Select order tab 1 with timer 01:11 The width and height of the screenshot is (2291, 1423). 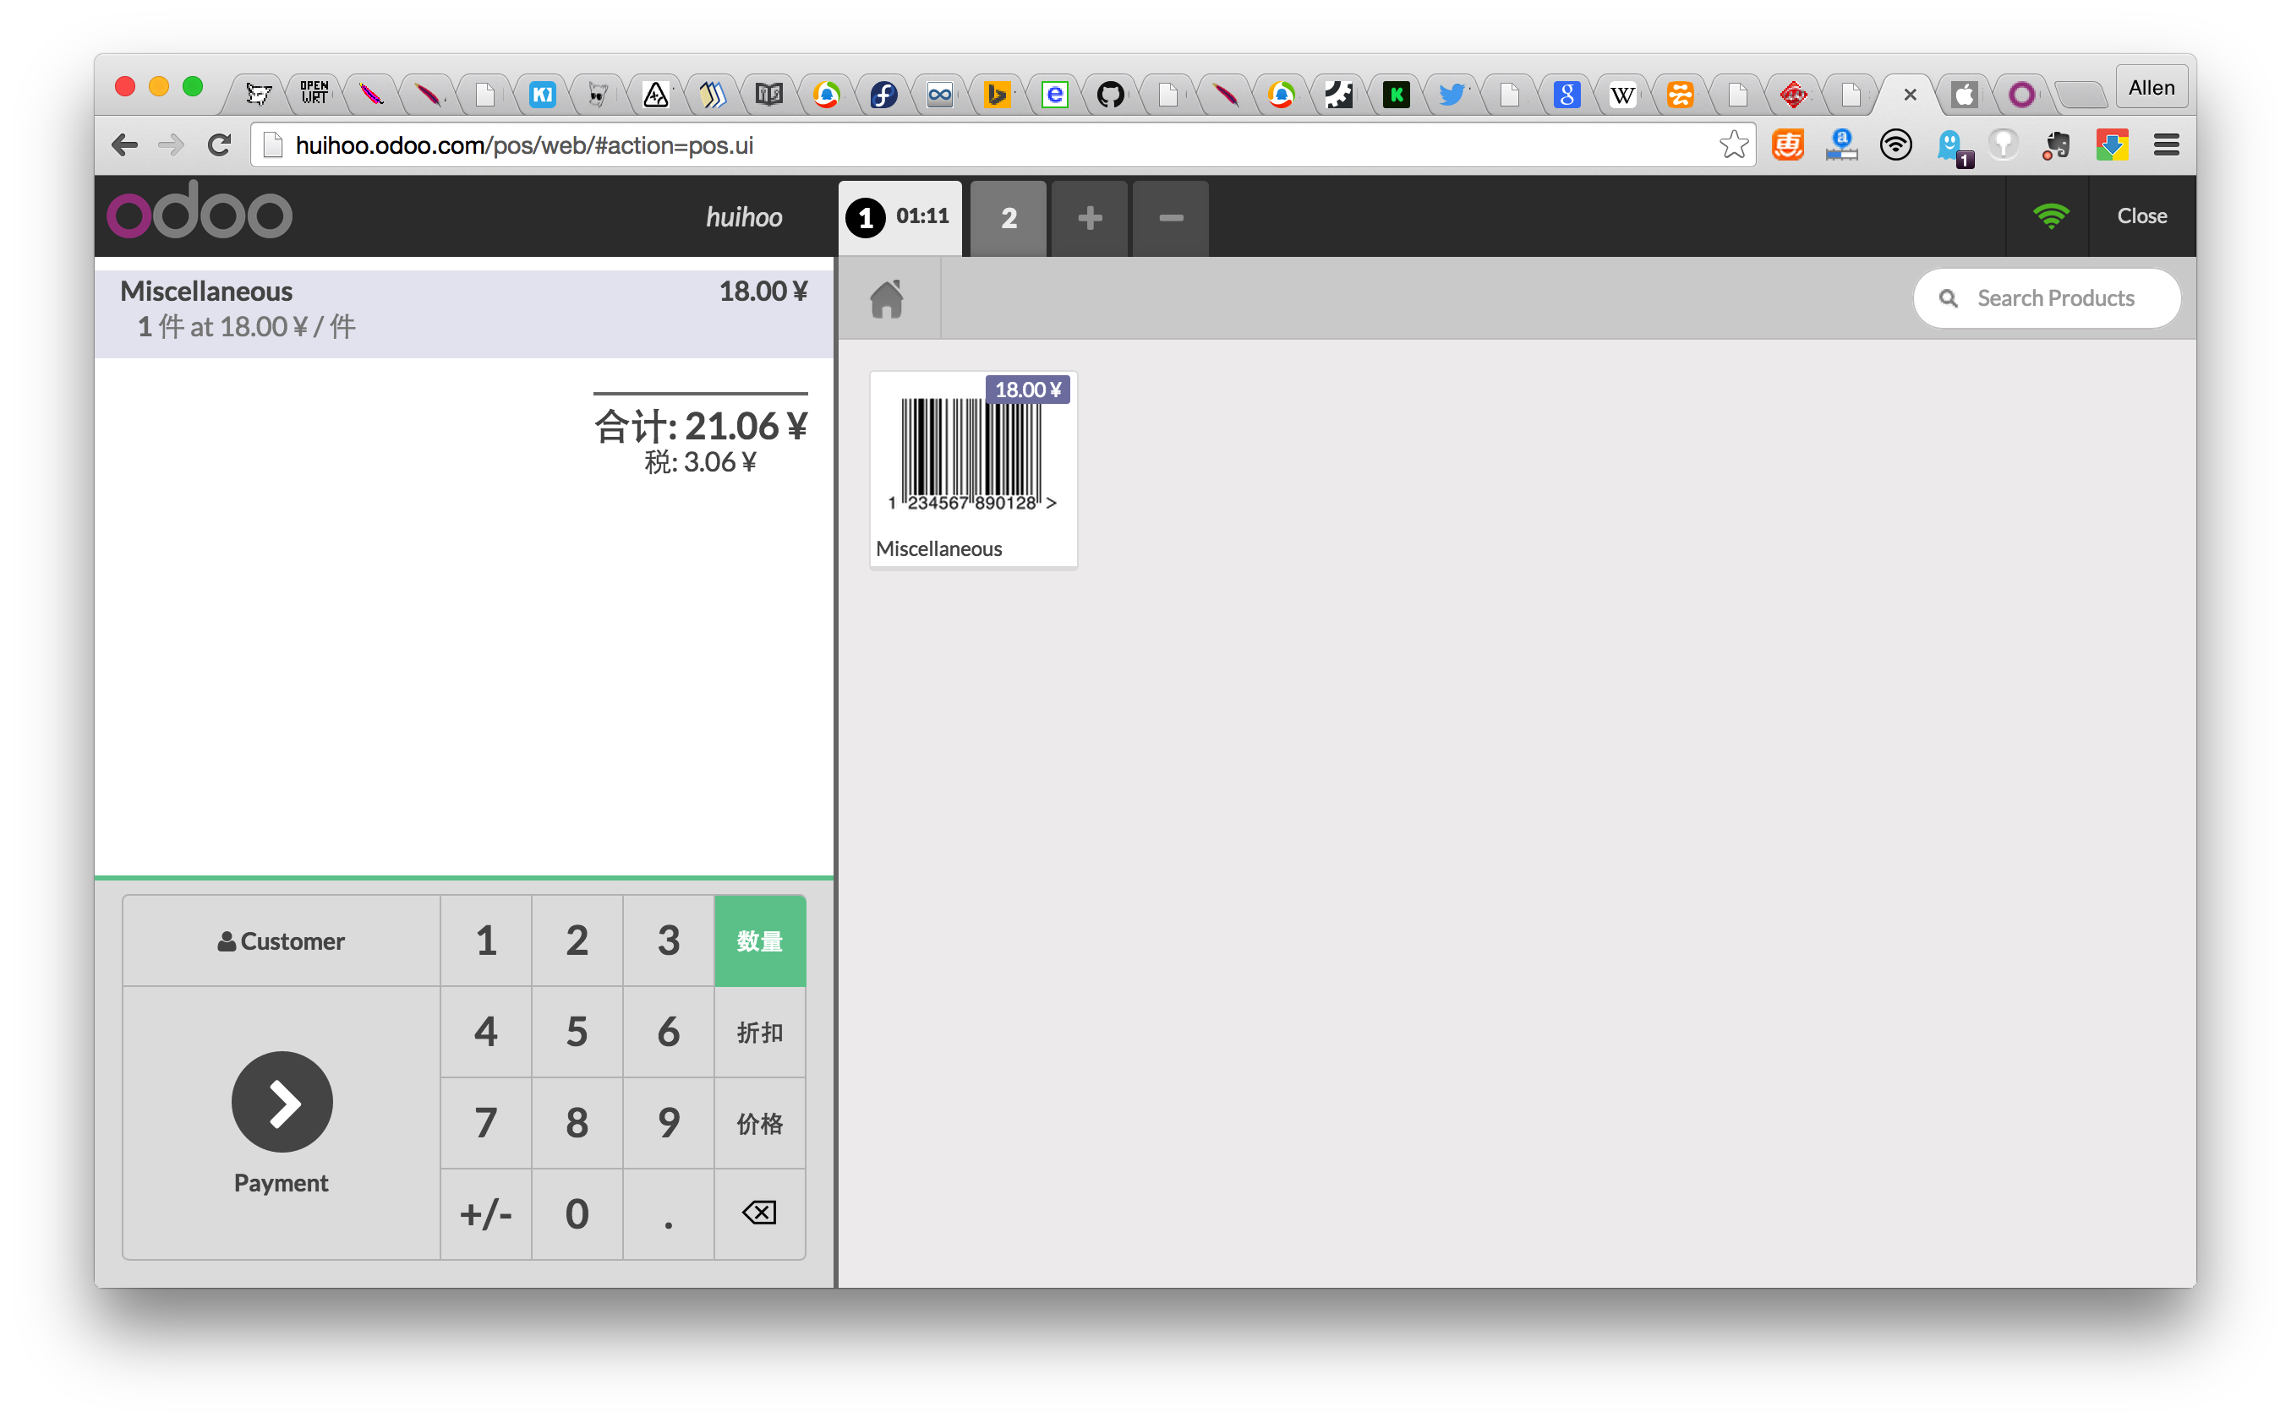899,218
